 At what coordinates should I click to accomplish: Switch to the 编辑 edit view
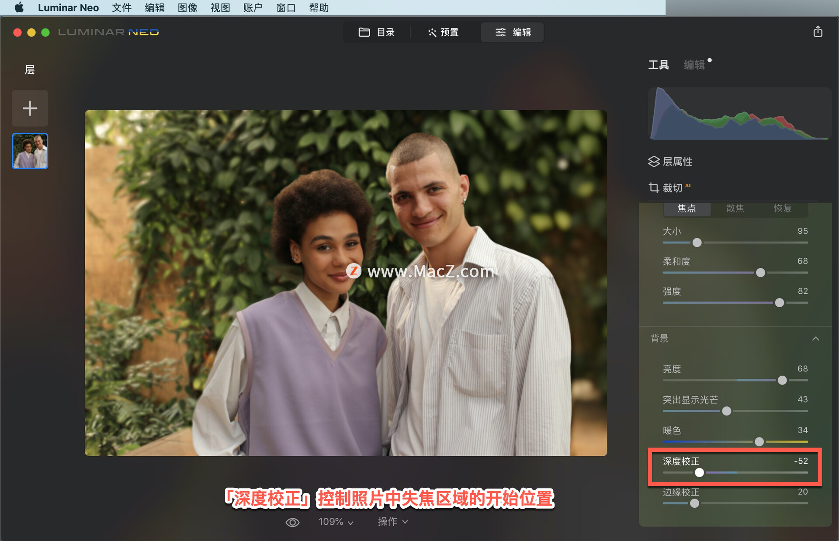[x=513, y=32]
